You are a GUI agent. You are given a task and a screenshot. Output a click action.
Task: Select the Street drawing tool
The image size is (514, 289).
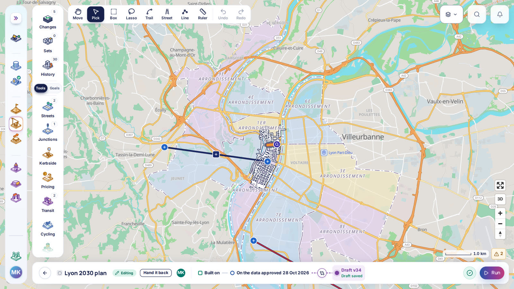pos(167,14)
